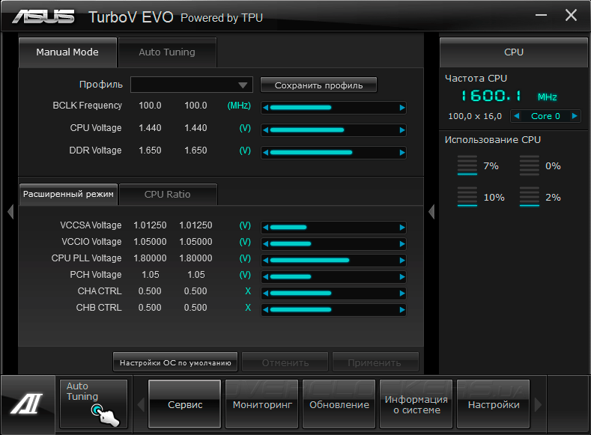
Task: Switch to Manual Mode tab
Action: click(67, 52)
